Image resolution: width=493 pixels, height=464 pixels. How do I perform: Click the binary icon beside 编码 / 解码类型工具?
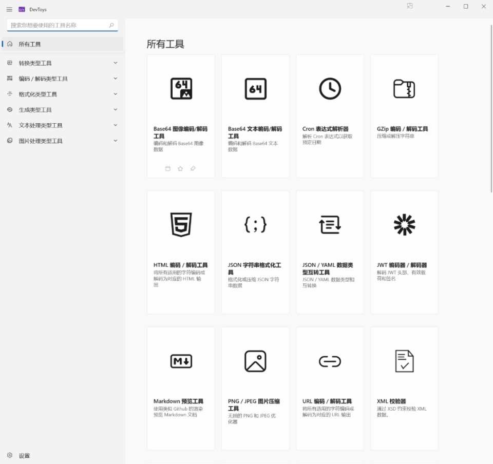click(x=10, y=78)
